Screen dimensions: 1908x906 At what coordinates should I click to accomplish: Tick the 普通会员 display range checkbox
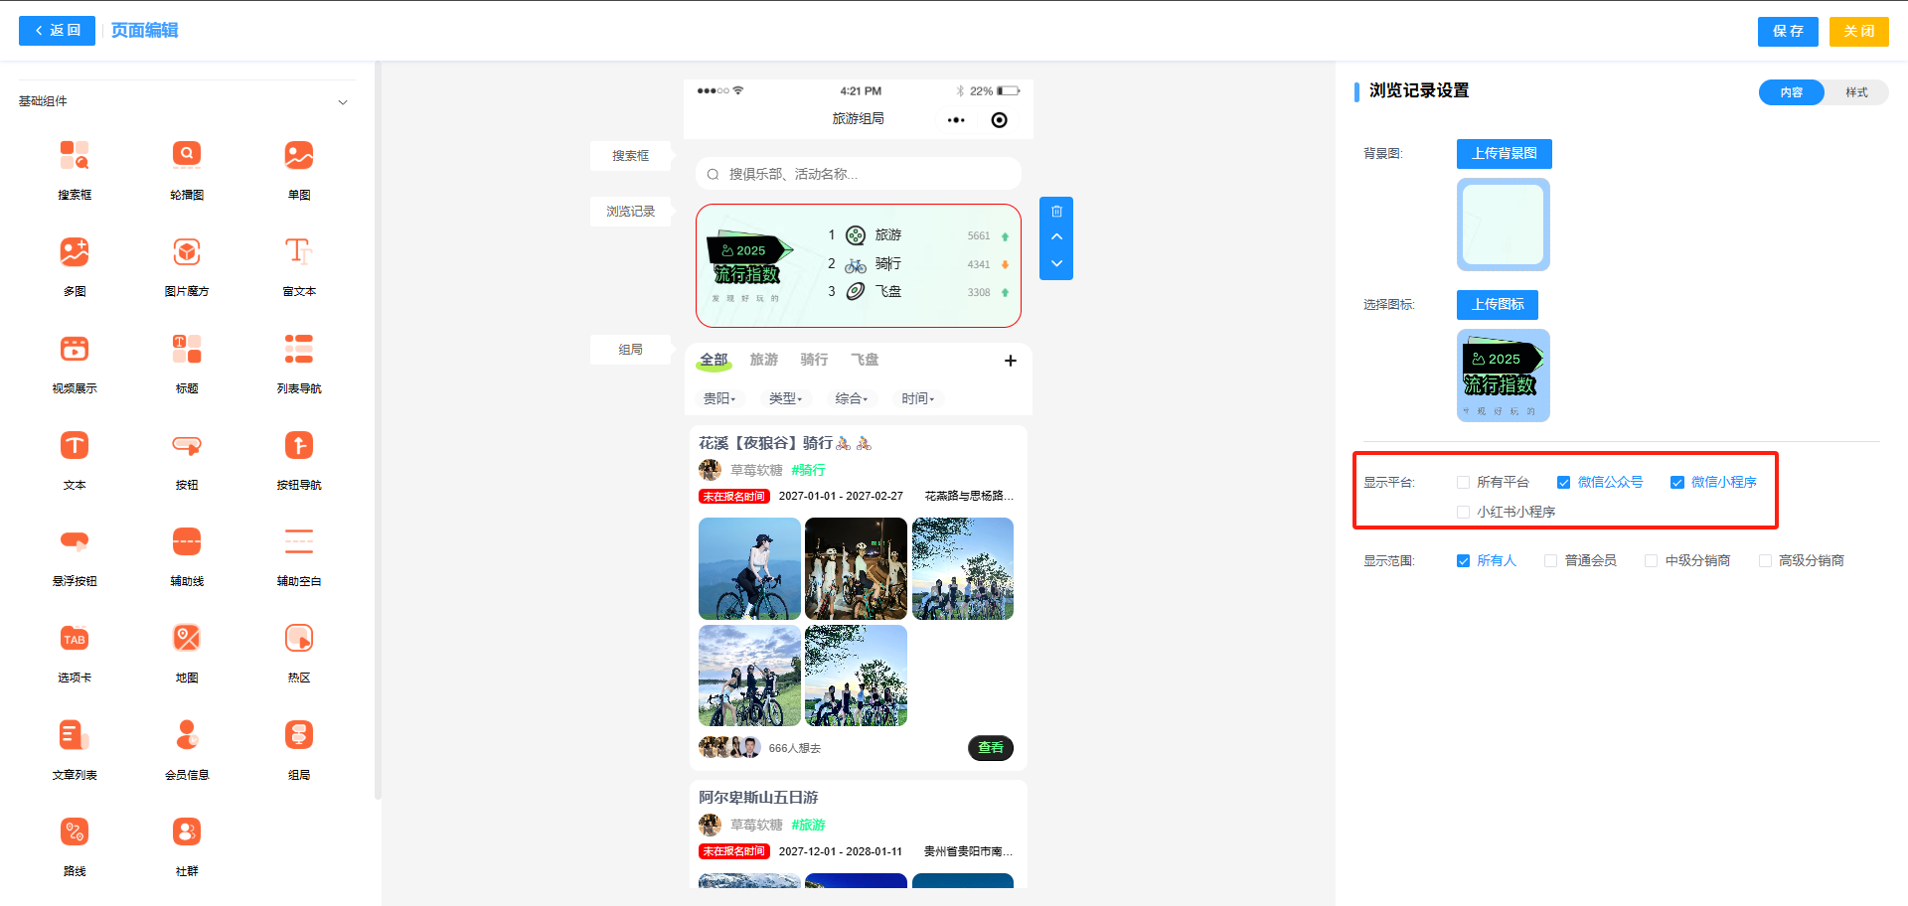pos(1550,561)
